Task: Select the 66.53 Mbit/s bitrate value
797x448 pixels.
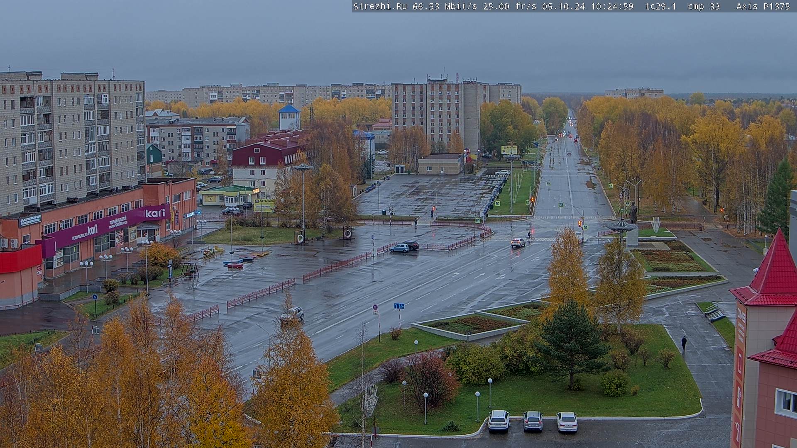Action: tap(445, 6)
